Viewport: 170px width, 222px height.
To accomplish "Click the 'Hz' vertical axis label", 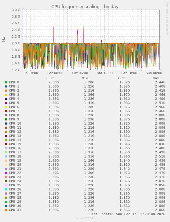I will pyautogui.click(x=3, y=39).
